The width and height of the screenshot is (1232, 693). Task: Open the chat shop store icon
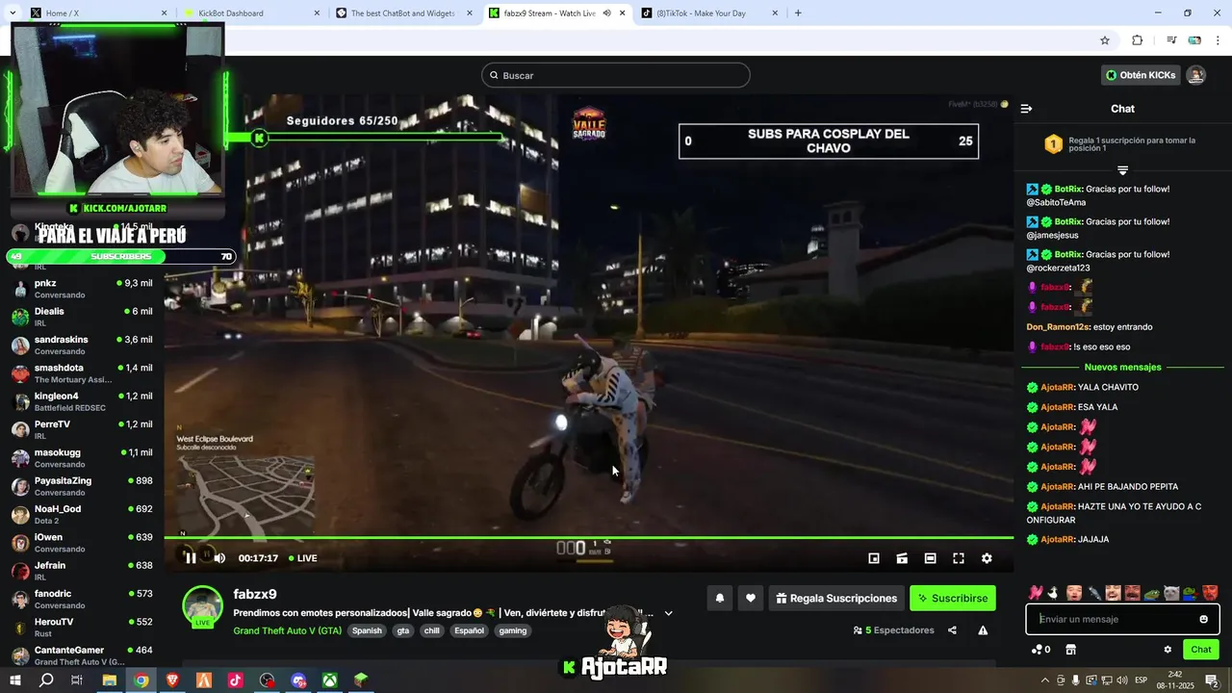pos(1070,650)
